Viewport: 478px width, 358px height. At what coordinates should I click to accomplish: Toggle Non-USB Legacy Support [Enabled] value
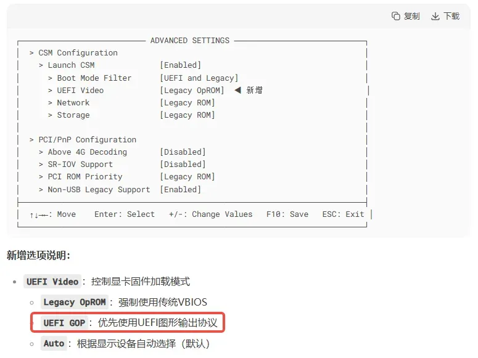pos(181,190)
